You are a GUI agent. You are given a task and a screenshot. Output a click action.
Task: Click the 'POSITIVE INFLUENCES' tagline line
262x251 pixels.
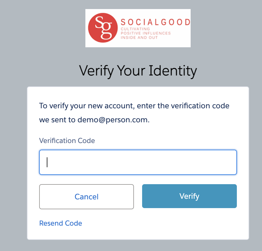coord(146,33)
